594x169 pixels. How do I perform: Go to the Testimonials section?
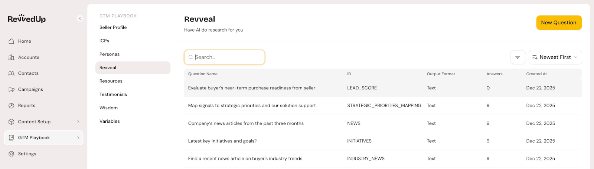click(x=113, y=95)
